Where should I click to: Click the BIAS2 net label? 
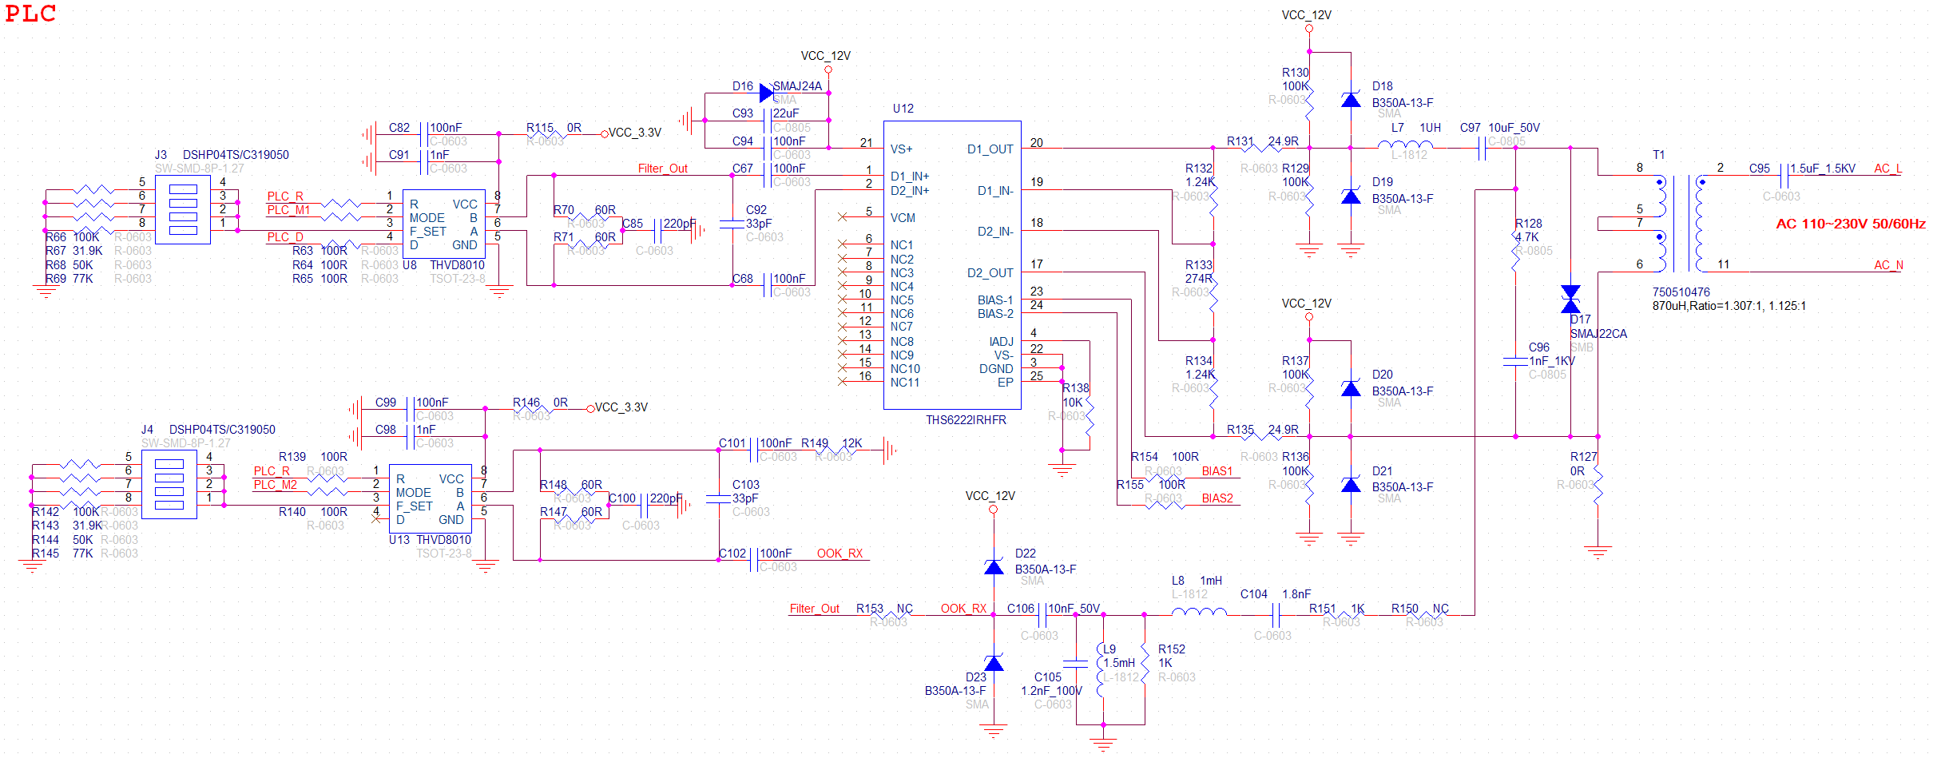(1217, 498)
